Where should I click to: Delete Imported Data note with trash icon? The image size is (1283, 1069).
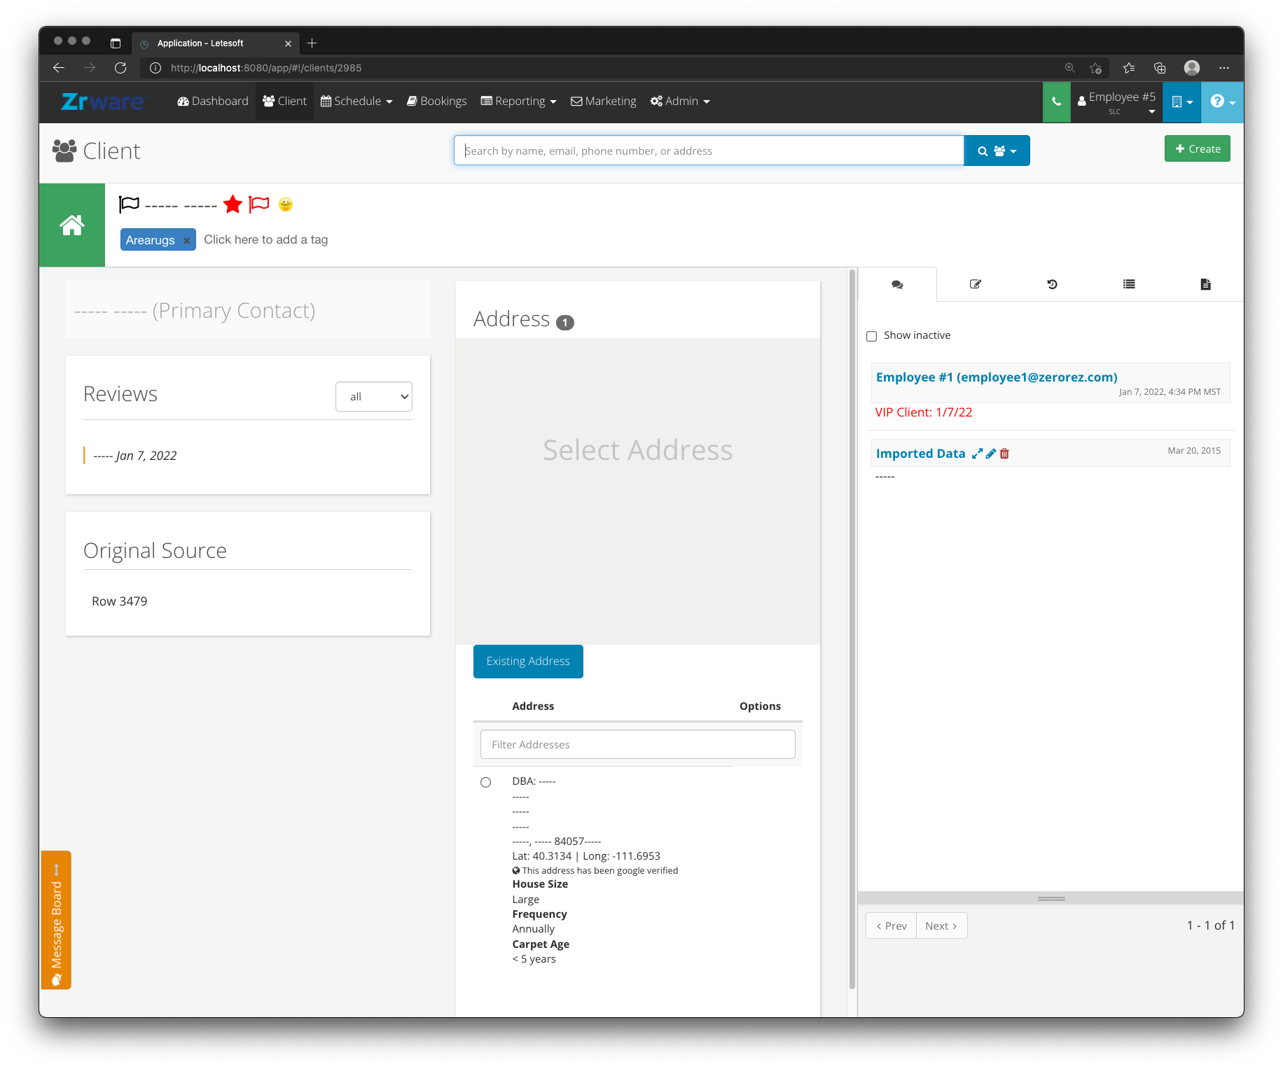click(x=1004, y=454)
